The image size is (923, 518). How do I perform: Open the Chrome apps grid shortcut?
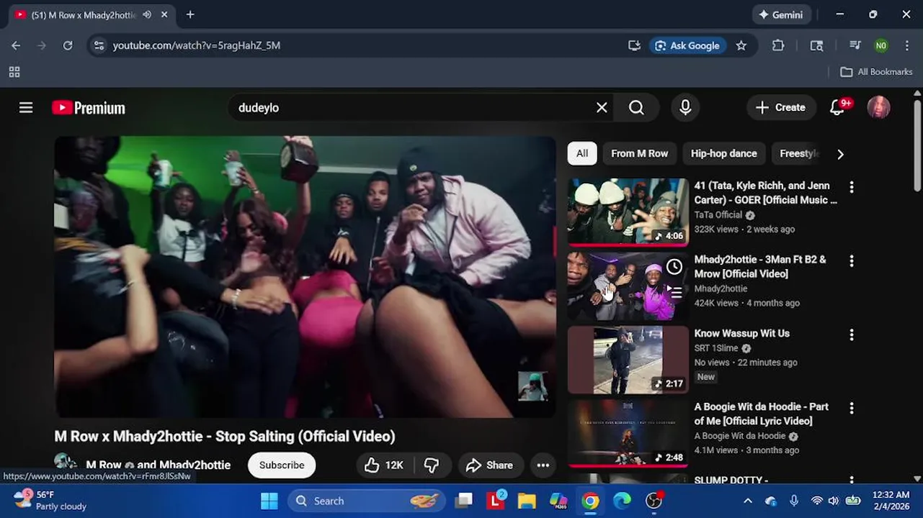coord(14,72)
